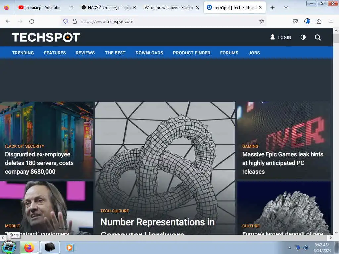This screenshot has width=339, height=254.
Task: Close the НАХУЙ это сюда tab
Action: point(135,8)
